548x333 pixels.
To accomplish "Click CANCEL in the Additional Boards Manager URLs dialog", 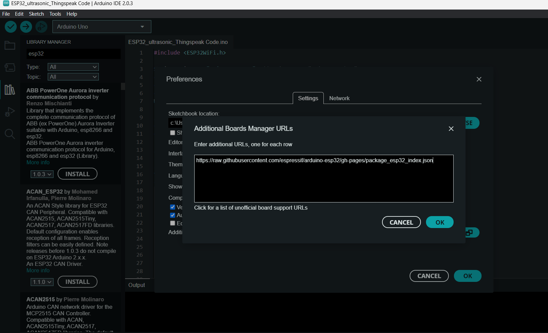I will coord(401,222).
